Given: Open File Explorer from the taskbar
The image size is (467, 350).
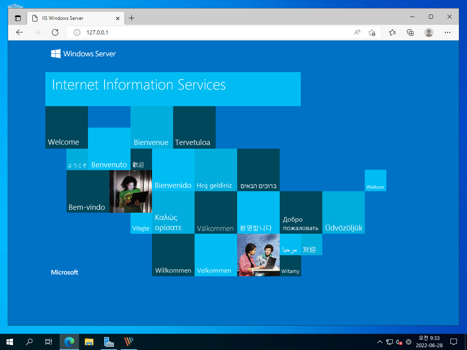Looking at the screenshot, I should [89, 342].
